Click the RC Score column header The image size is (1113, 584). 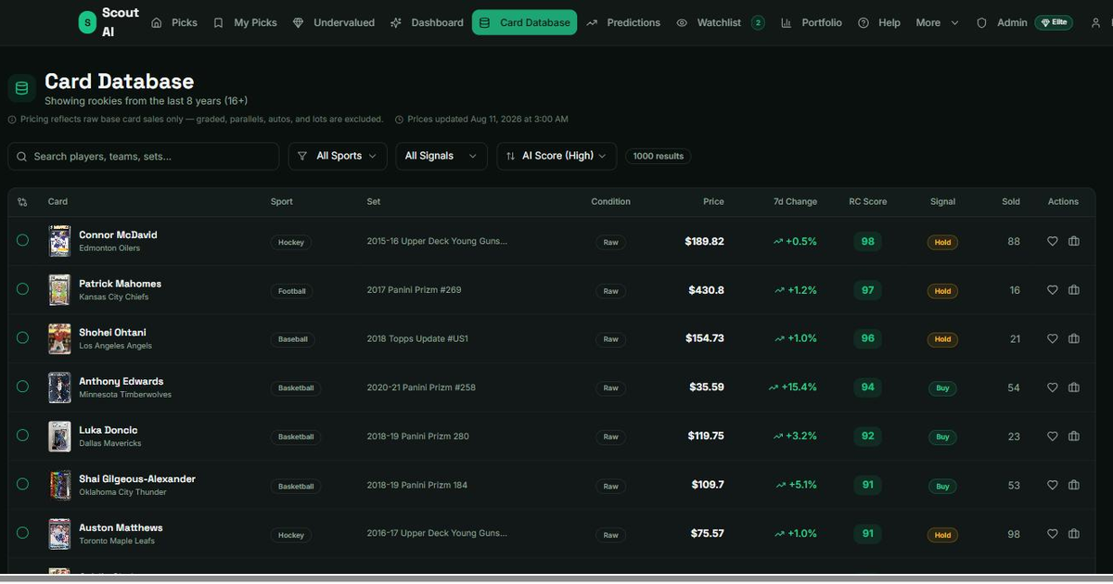click(868, 201)
